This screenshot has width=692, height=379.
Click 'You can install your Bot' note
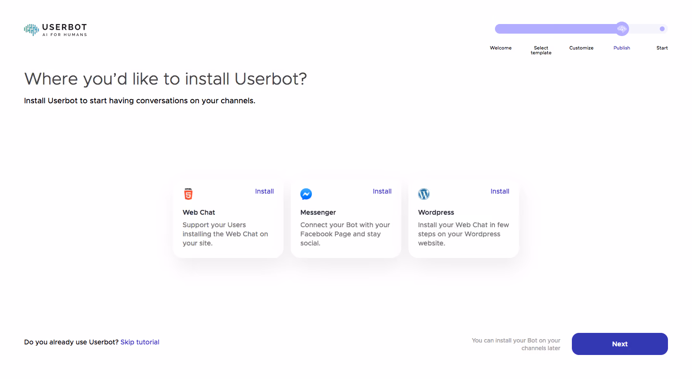[516, 344]
